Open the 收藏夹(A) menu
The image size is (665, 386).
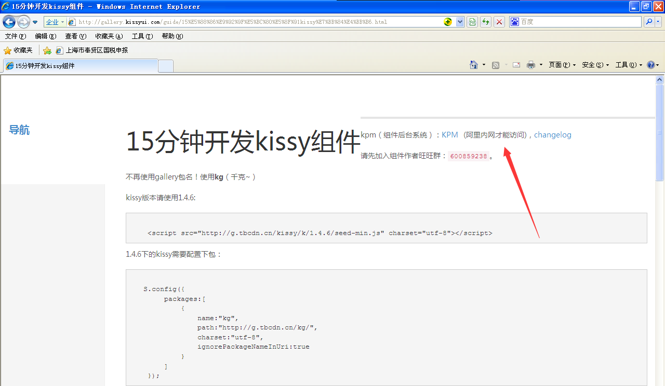[109, 36]
